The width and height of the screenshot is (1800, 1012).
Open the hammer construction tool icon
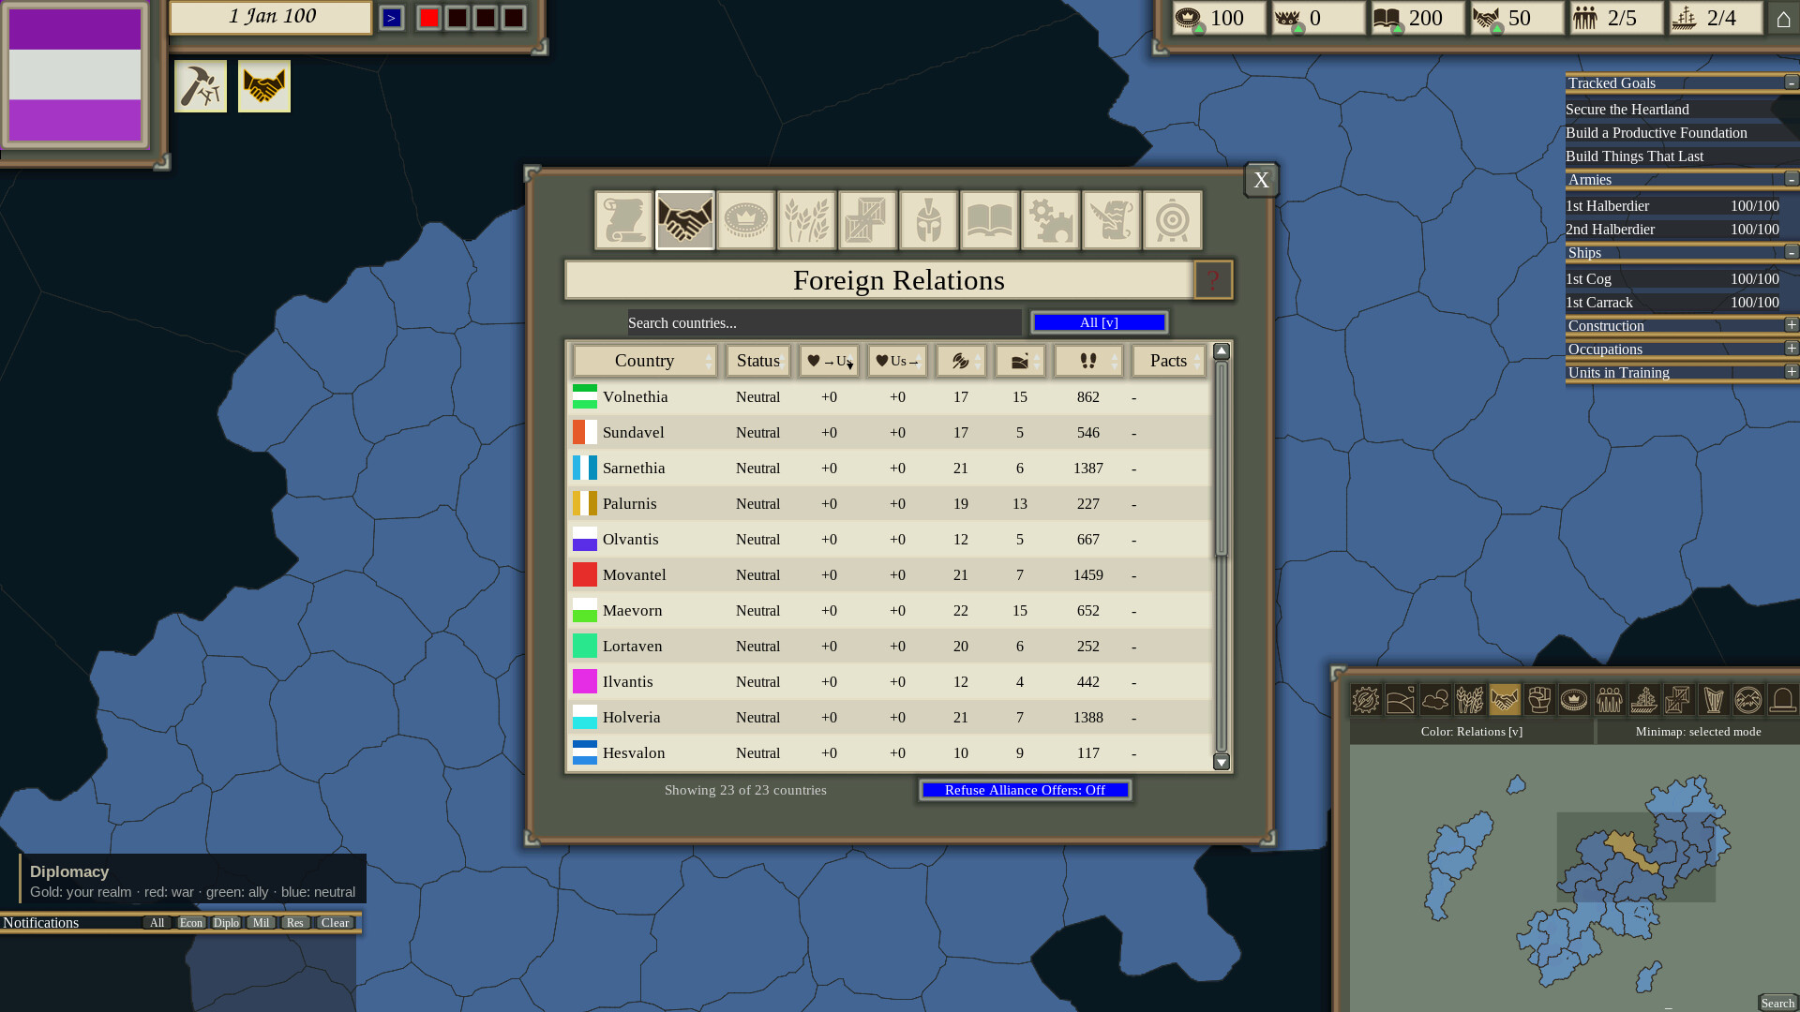pyautogui.click(x=201, y=86)
